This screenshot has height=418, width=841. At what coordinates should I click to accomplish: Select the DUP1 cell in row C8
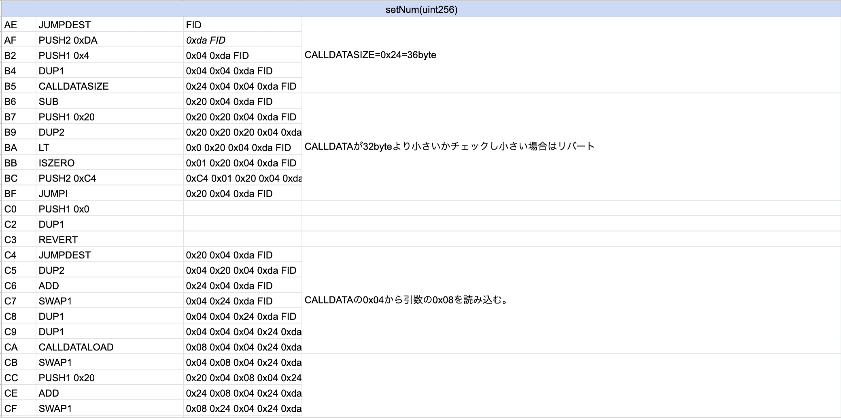click(x=109, y=317)
